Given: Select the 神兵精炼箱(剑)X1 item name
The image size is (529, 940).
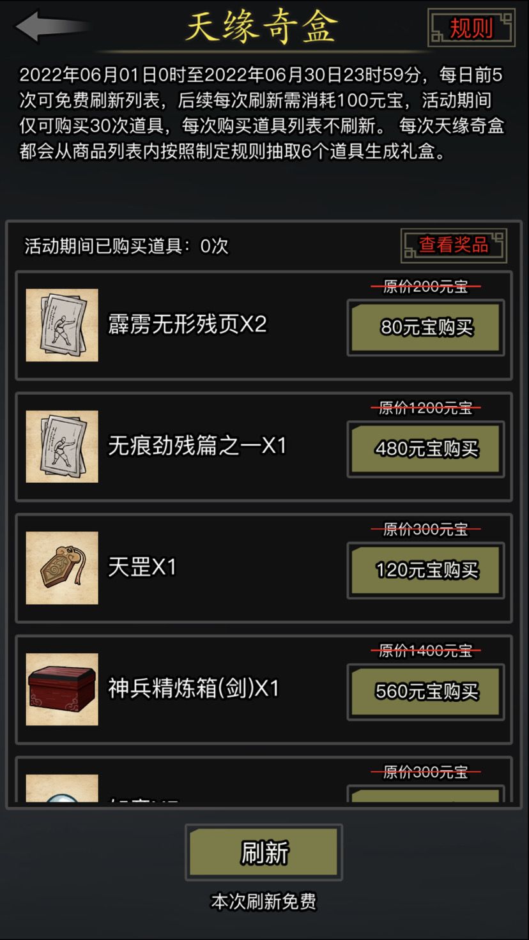Looking at the screenshot, I should [x=194, y=688].
